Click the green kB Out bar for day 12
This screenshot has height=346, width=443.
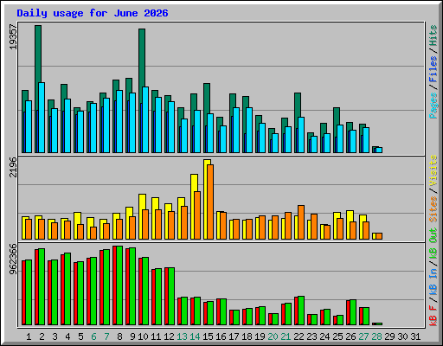(171, 297)
